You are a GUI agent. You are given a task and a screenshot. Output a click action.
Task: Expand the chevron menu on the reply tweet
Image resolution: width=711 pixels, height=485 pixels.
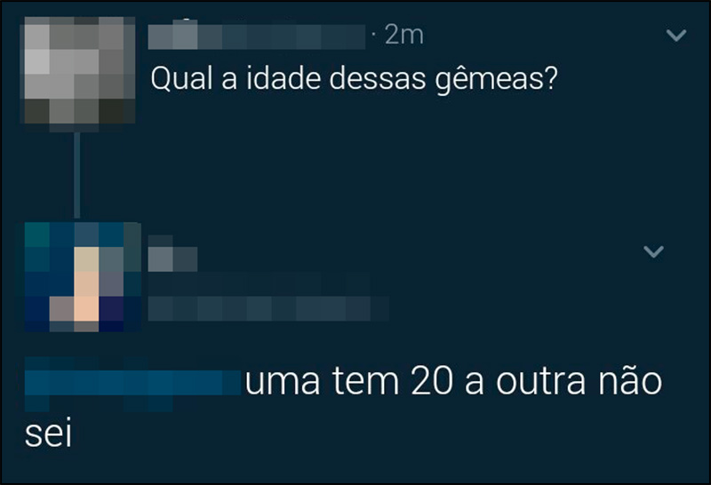pos(654,251)
